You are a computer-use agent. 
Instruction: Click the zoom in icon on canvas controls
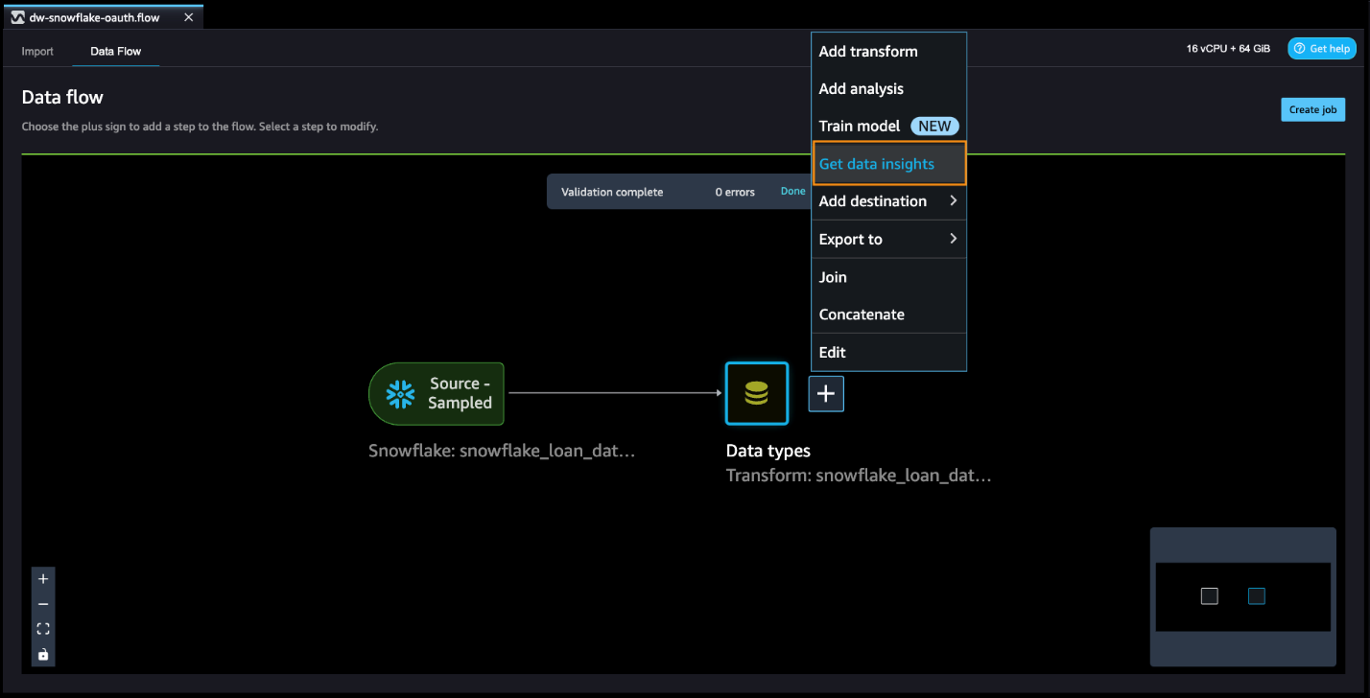(42, 578)
